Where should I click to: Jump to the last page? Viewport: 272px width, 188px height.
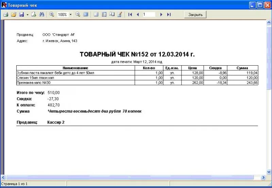point(169,15)
